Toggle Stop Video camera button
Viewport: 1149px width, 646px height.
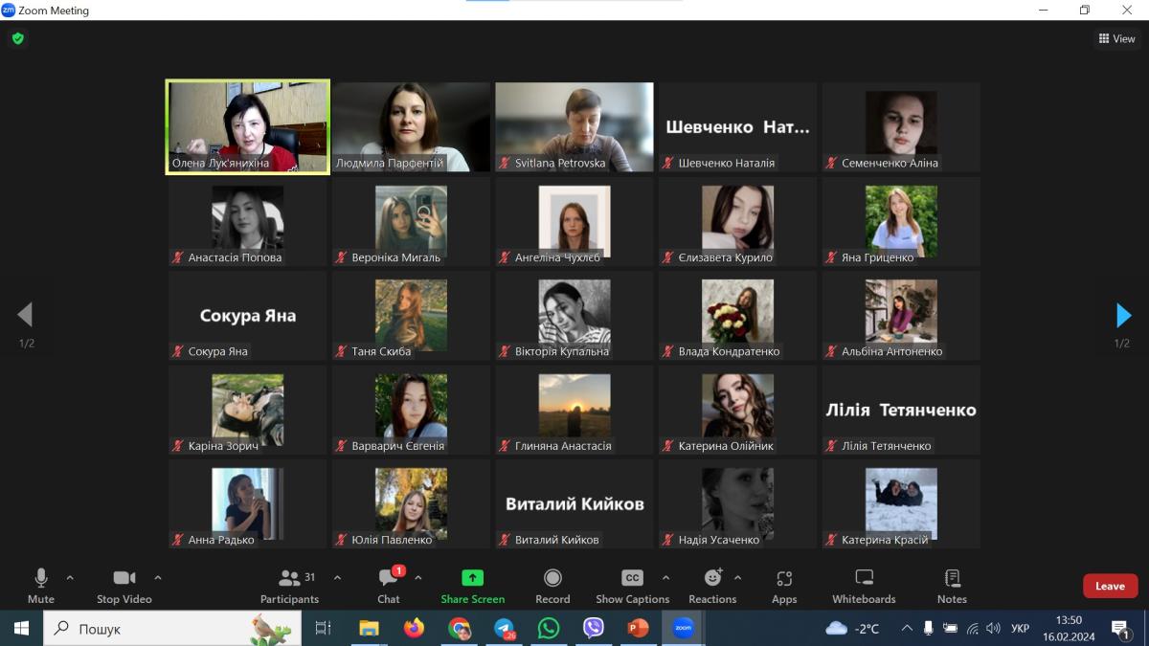click(124, 578)
